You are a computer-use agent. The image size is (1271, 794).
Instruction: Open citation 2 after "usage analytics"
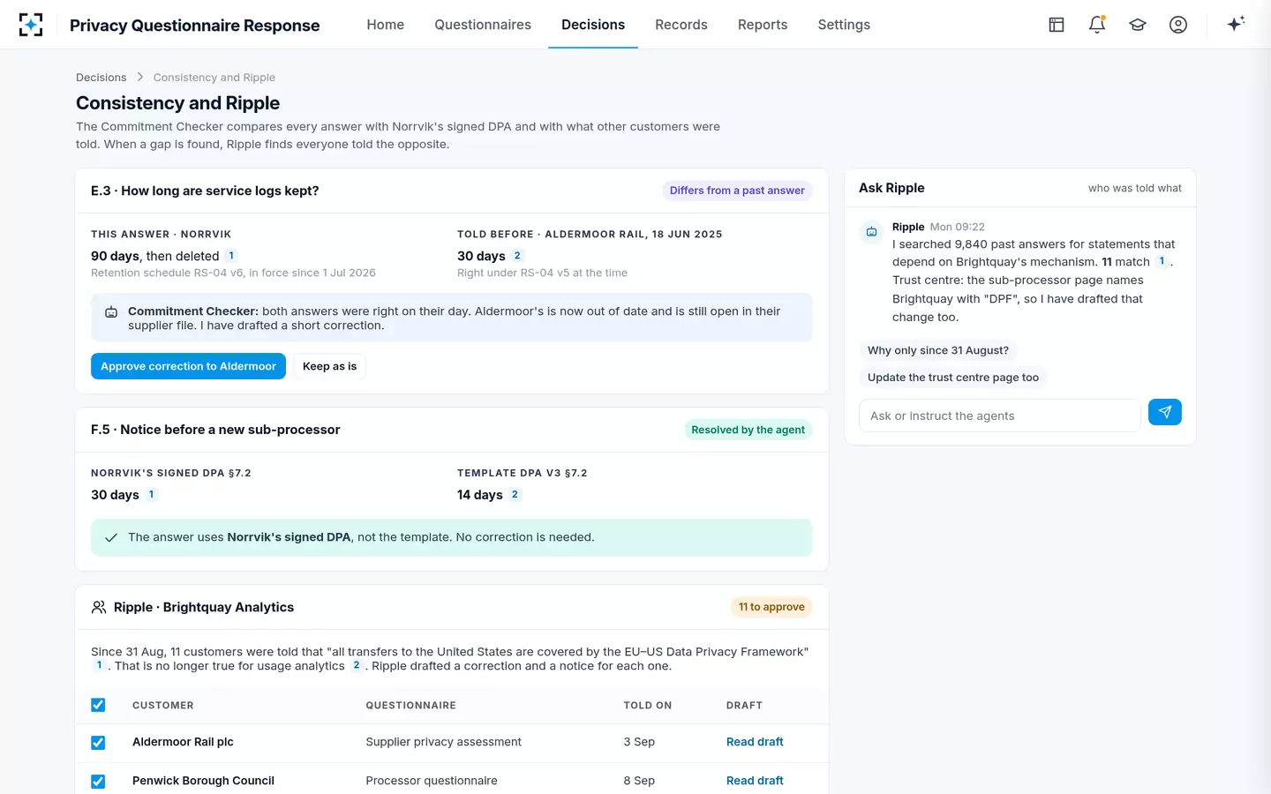(x=357, y=666)
